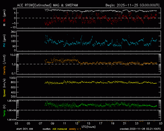Image resolution: width=164 pixels, height=131 pixels.
Task: Select the 'Bt Bz (gsm)' axis label
Action: 4,18
